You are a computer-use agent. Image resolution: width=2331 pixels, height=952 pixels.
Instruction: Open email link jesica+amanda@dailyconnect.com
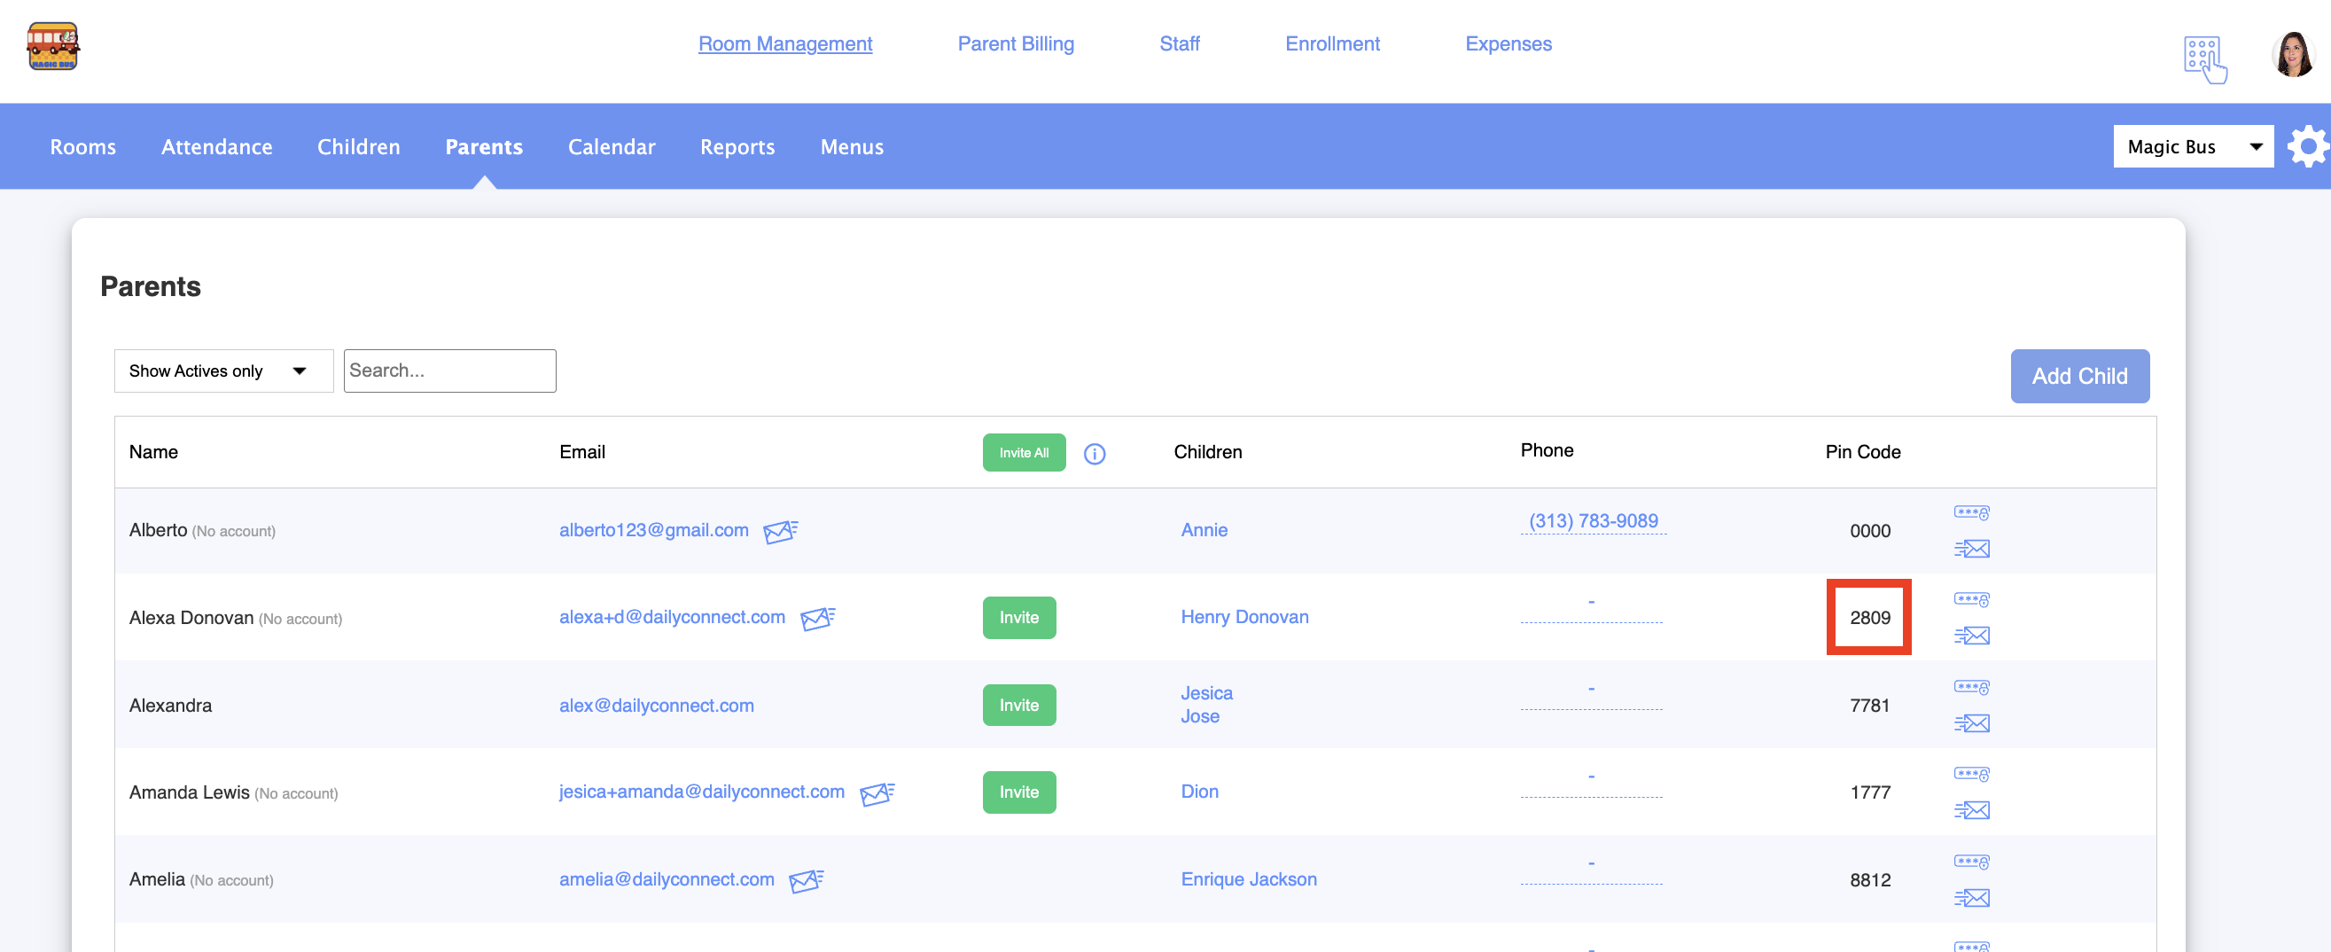(701, 792)
